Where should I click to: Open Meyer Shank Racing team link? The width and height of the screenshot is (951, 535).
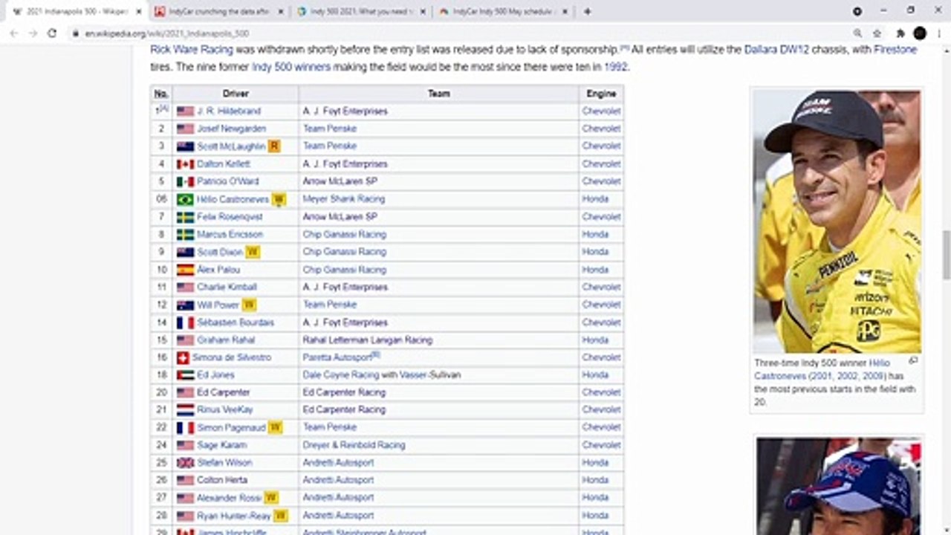coord(343,199)
